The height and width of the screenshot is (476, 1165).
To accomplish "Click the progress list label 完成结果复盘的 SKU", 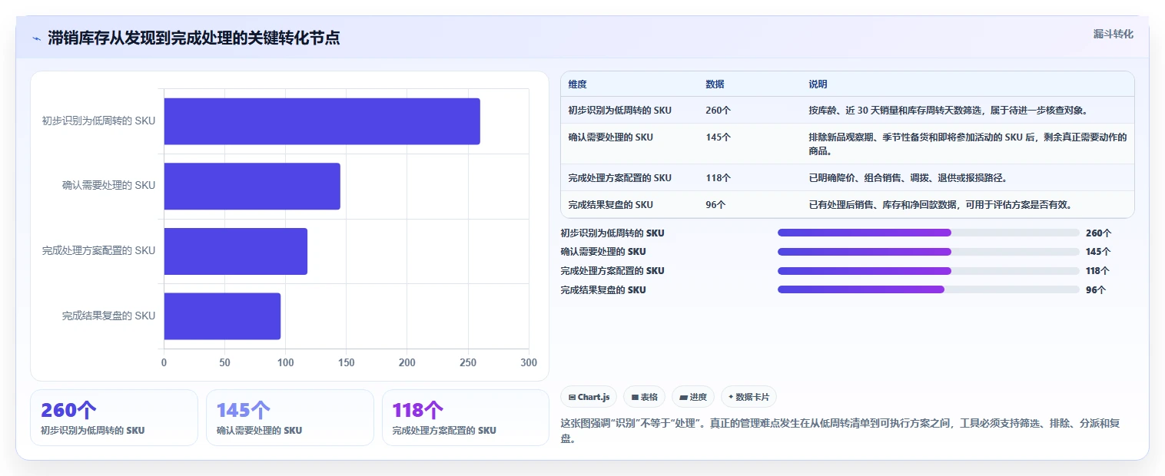I will coord(603,290).
